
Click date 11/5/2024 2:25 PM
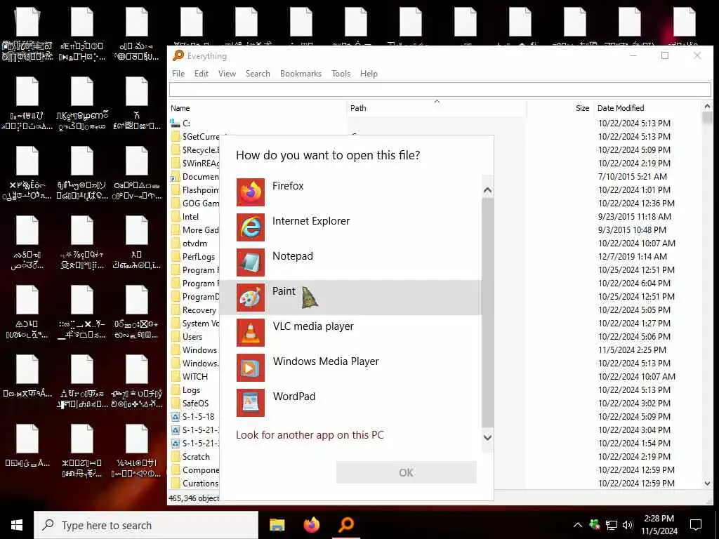pyautogui.click(x=632, y=350)
